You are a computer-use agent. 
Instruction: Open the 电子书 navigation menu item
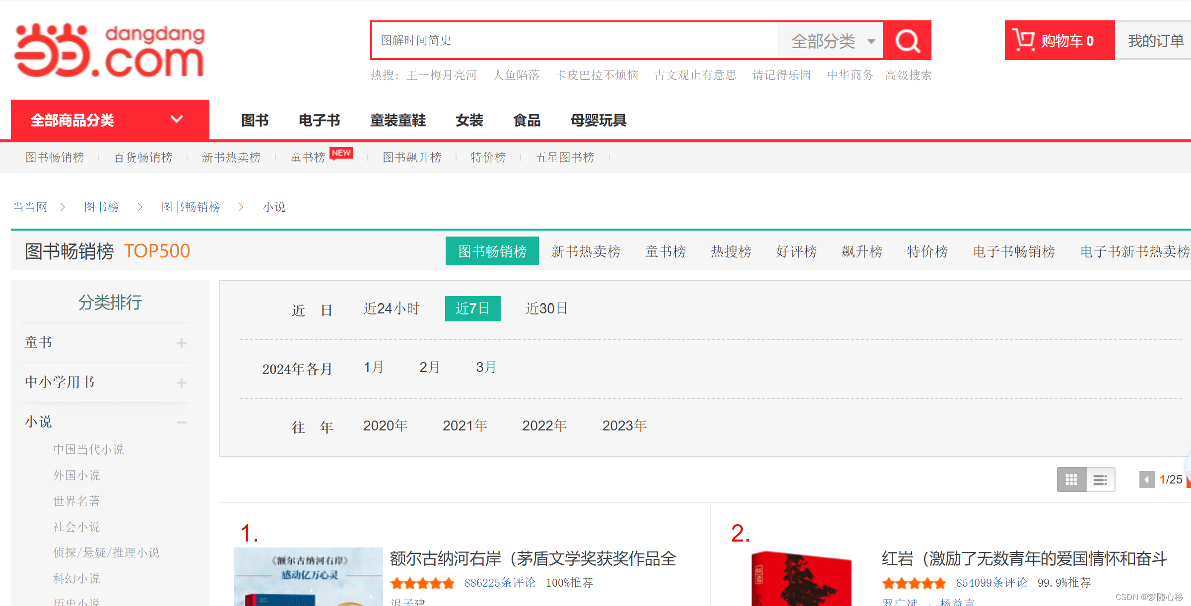click(x=319, y=120)
